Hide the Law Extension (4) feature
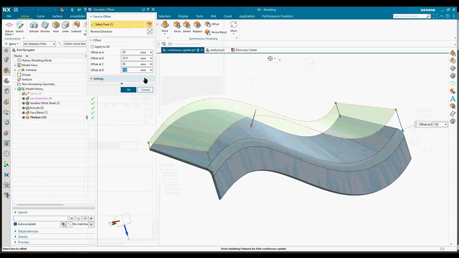The height and width of the screenshot is (258, 459). [23, 98]
